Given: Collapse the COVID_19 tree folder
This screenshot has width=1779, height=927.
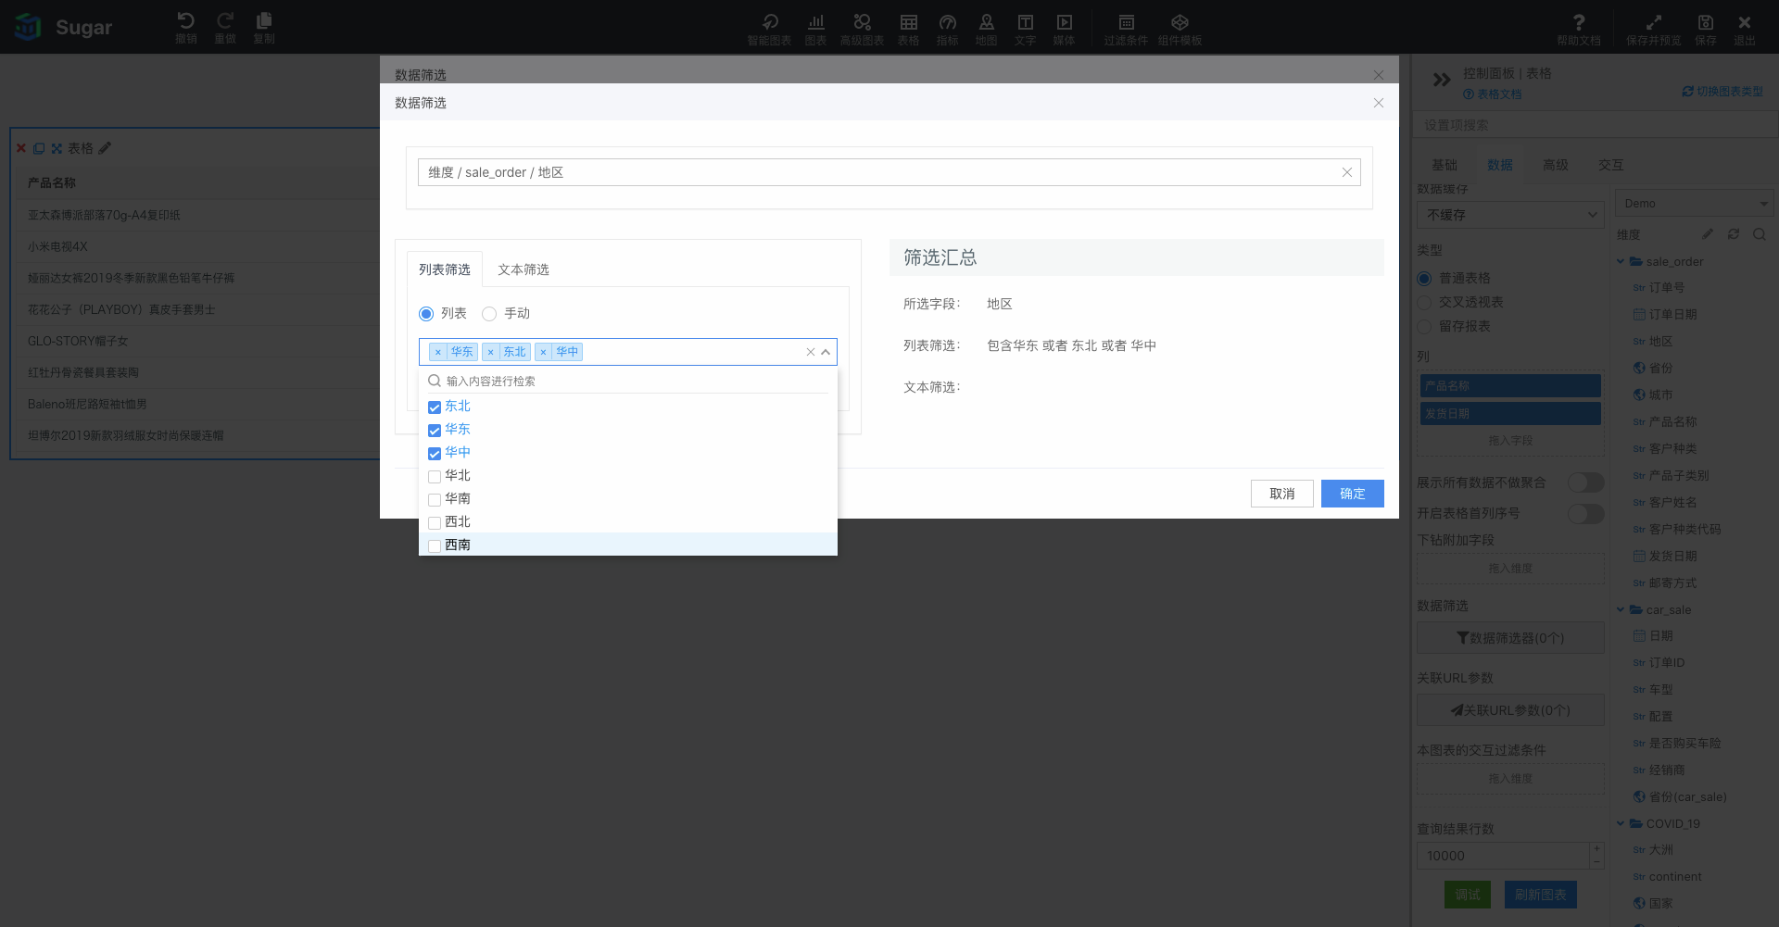Looking at the screenshot, I should coord(1621,823).
